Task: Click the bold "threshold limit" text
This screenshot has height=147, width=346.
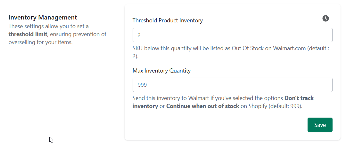Action: 28,34
